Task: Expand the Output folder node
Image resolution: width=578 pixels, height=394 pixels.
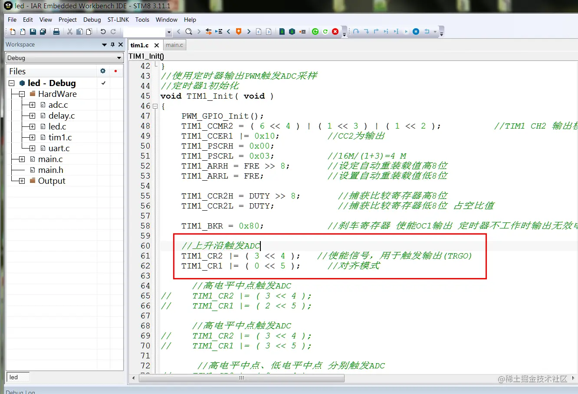Action: tap(22, 181)
